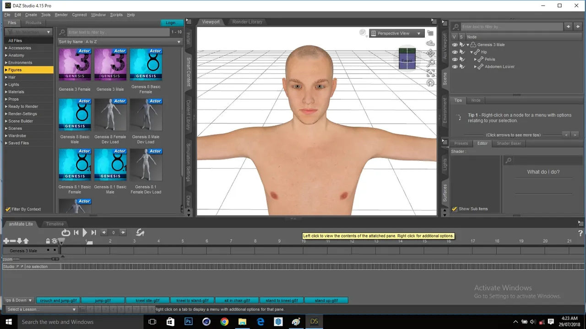Viewport: 586px width, 329px height.
Task: Switch to the Timeline tab
Action: coord(54,224)
